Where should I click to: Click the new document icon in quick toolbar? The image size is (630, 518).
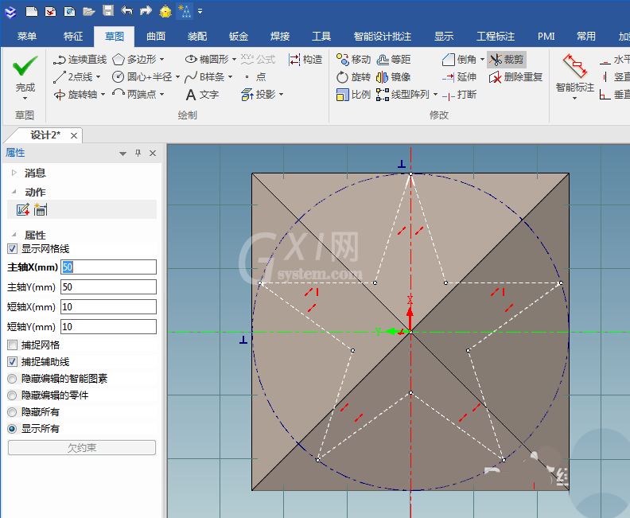click(31, 11)
